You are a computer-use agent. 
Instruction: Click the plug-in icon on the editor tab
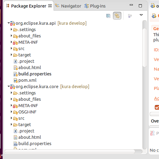pyautogui.click(x=153, y=6)
